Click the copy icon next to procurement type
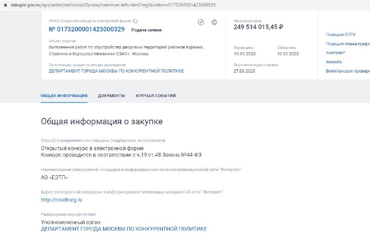The image size is (370, 238). click(135, 21)
